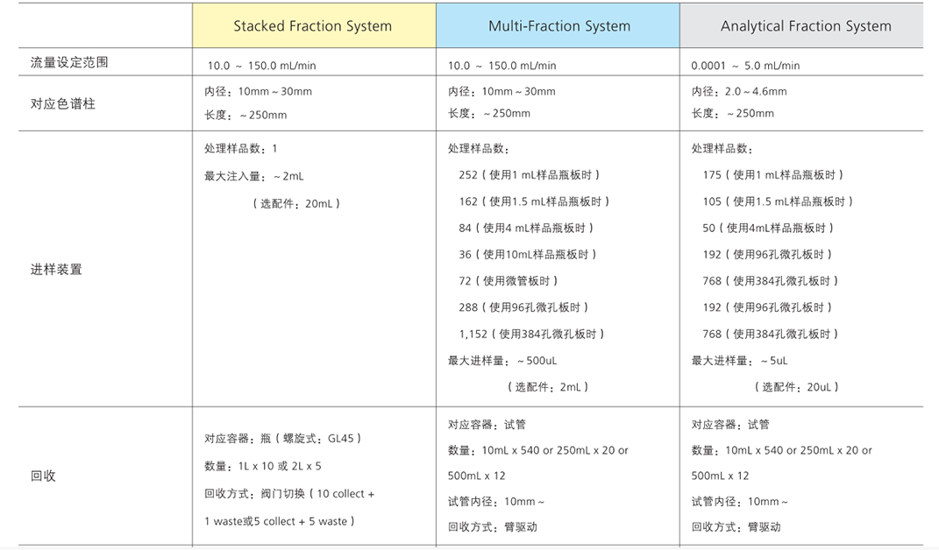Click 处理样品数：1 in Stacked column
The image size is (939, 550).
pos(241,148)
